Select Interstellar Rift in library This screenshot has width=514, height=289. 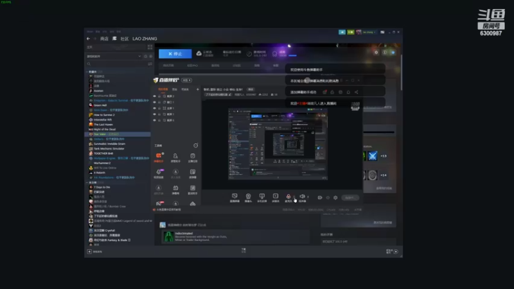click(x=103, y=119)
